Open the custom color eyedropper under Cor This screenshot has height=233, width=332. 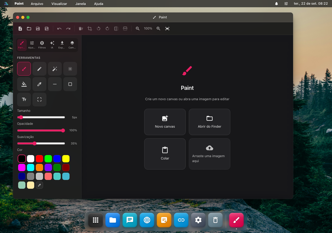[39, 185]
